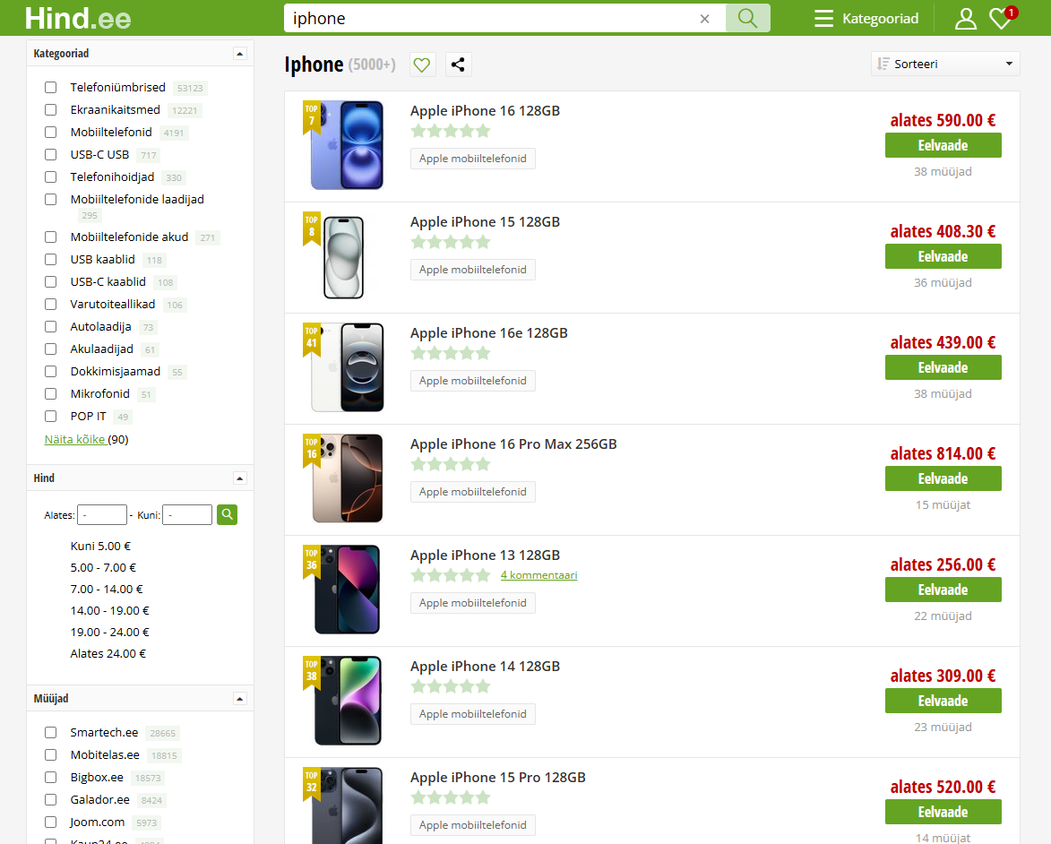Click Eelvaade for iPhone 16e 128GB

(943, 368)
